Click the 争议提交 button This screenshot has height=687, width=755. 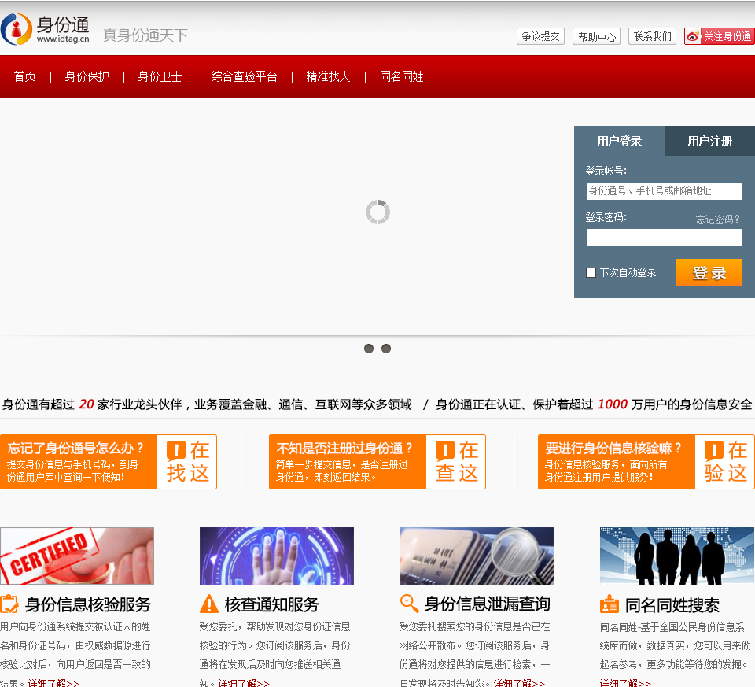(540, 37)
